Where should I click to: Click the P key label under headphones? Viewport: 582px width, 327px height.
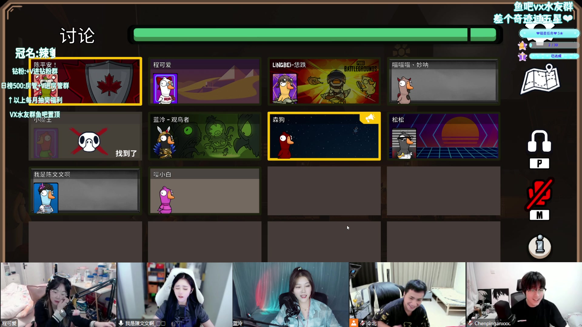click(x=539, y=163)
